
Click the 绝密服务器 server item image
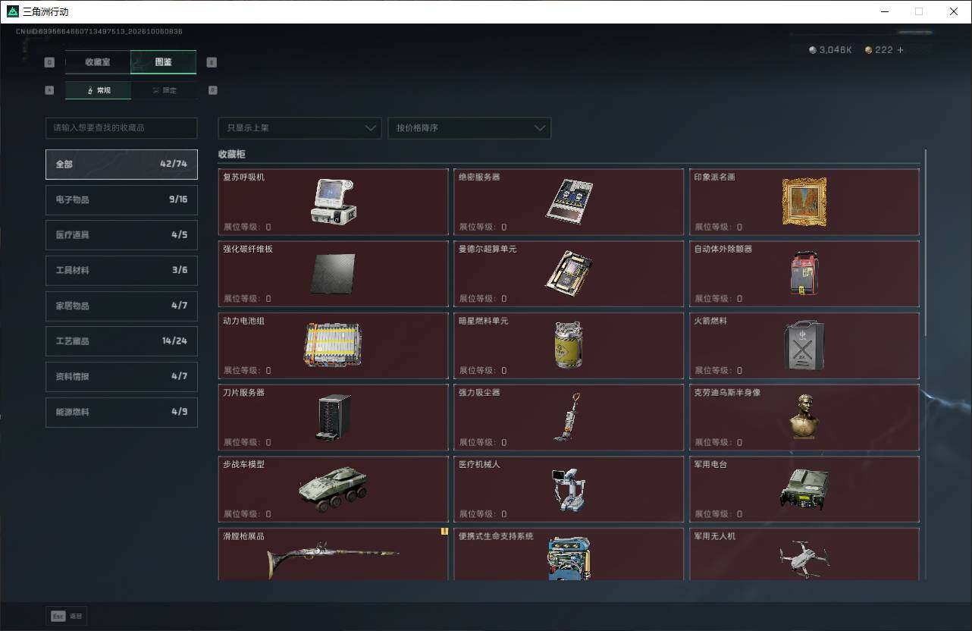tap(569, 201)
